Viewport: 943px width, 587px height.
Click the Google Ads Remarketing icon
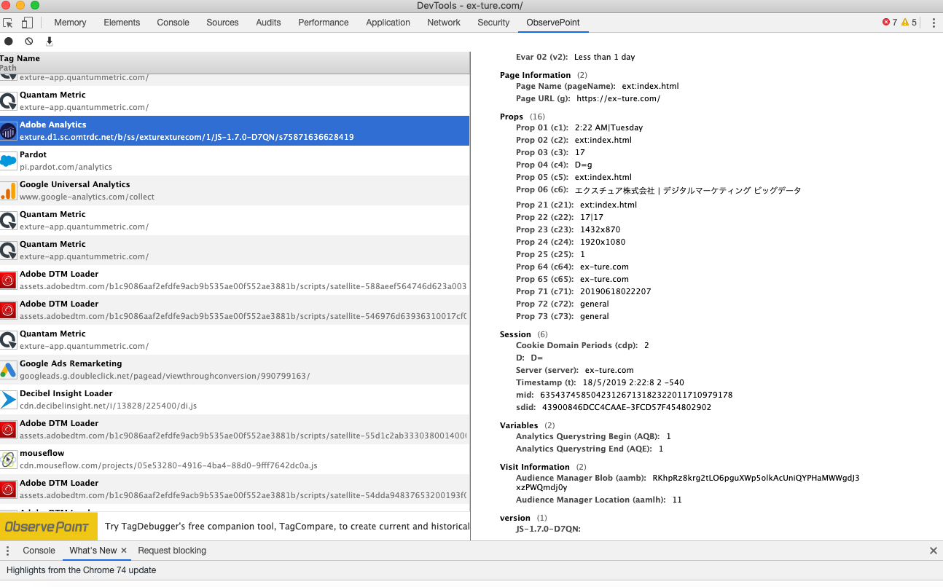8,370
